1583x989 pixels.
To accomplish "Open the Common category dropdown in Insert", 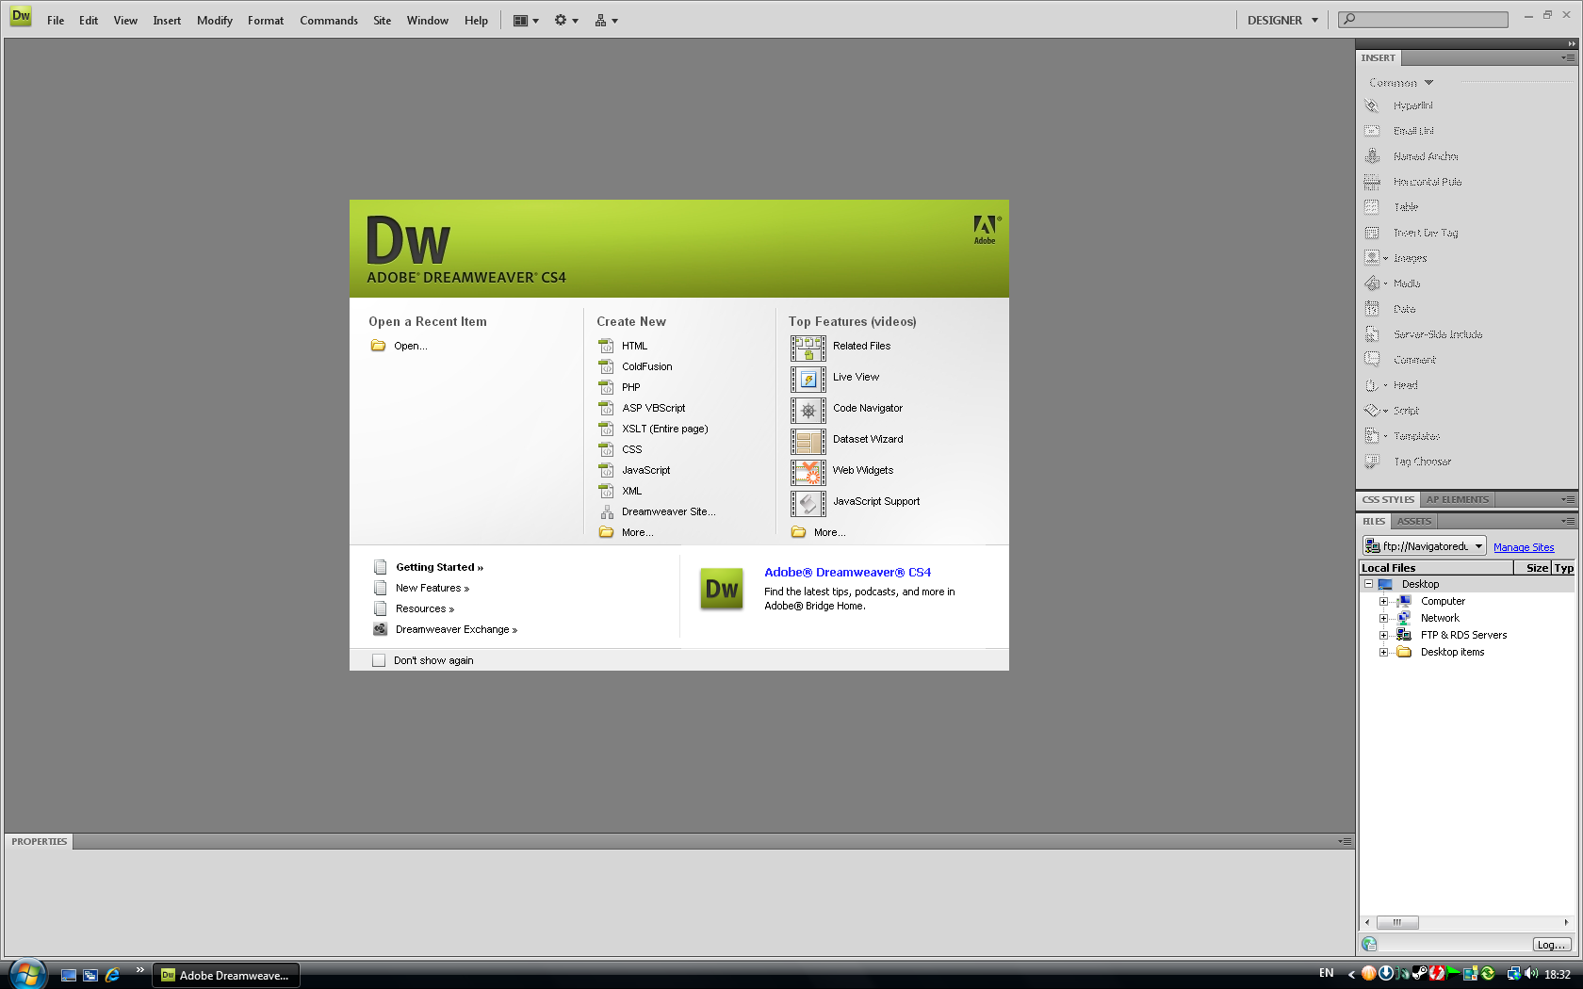I will (x=1401, y=83).
